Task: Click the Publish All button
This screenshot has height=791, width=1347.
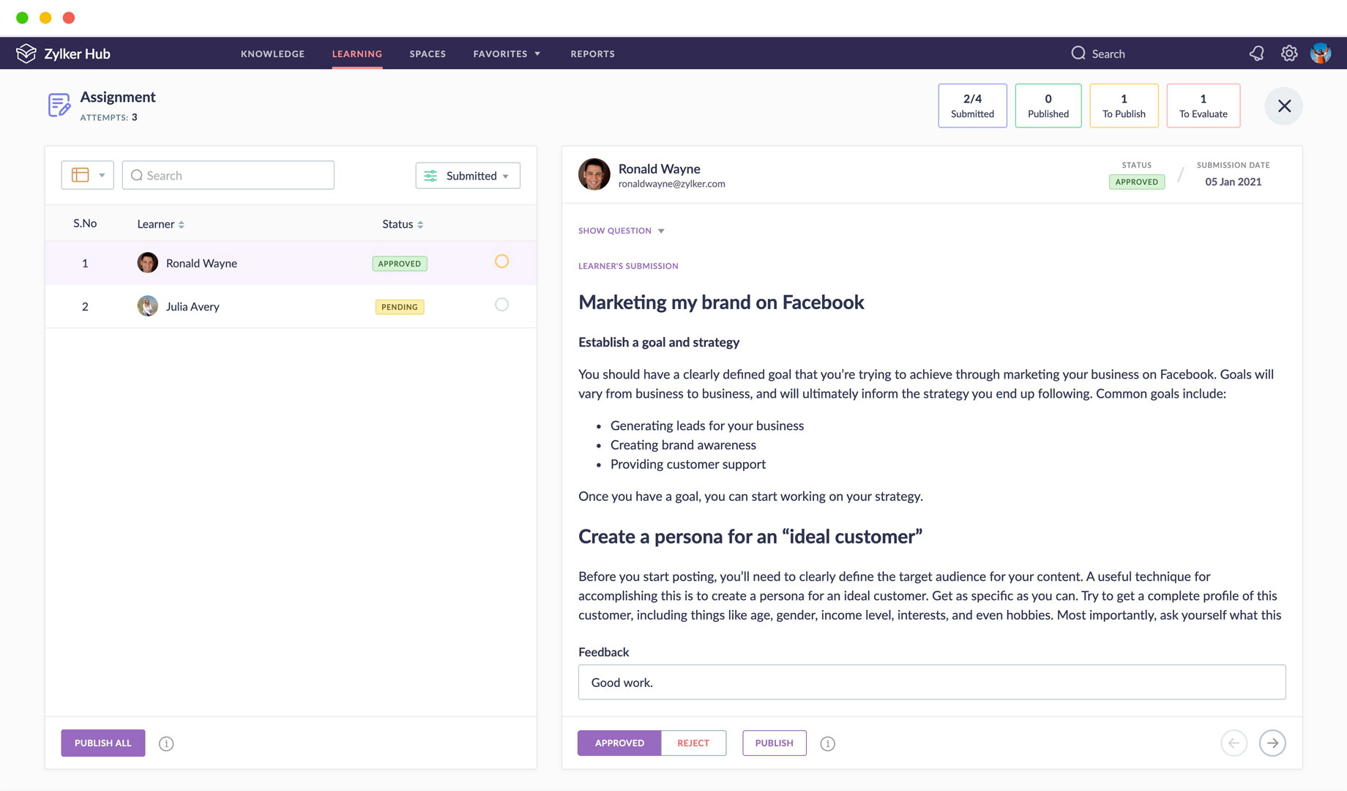Action: coord(103,743)
